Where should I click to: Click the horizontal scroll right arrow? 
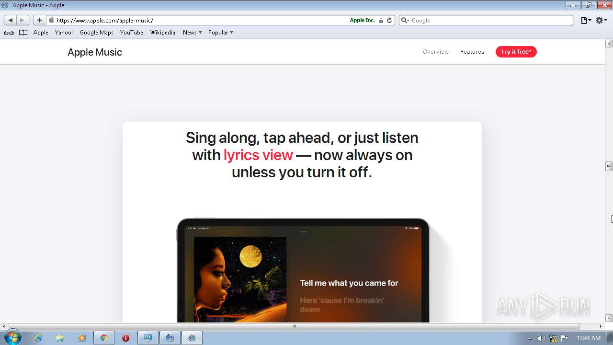pyautogui.click(x=601, y=326)
